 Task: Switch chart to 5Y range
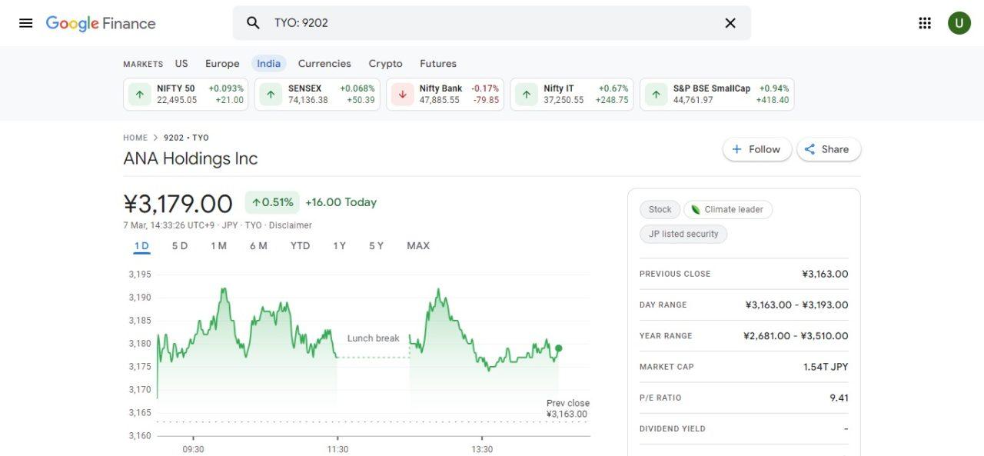click(x=376, y=246)
